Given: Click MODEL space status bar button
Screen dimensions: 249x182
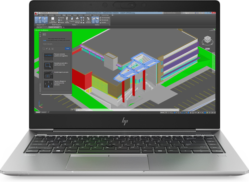Looking at the screenshot, I should pyautogui.click(x=162, y=112).
